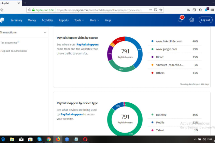This screenshot has height=143, width=215.
Task: Click blue 12% segment of device donut
Action: click(x=118, y=106)
